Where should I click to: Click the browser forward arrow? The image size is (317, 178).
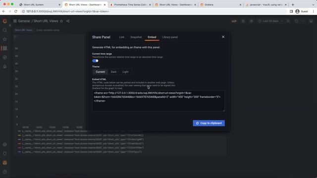coord(10,11)
